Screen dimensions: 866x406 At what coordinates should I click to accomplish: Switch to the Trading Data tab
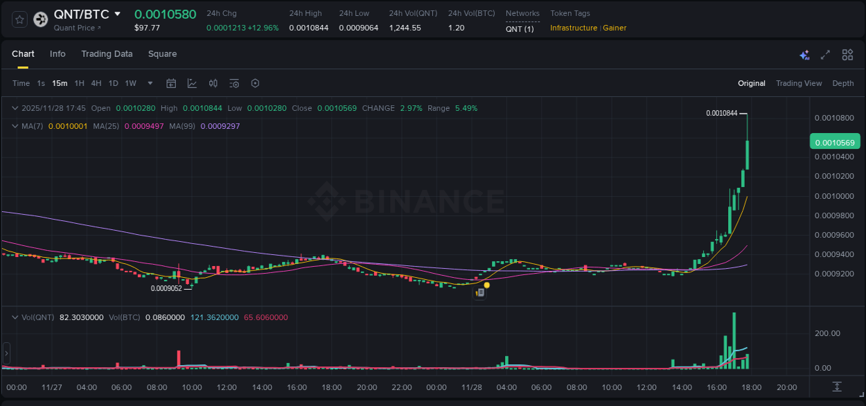[x=107, y=54]
